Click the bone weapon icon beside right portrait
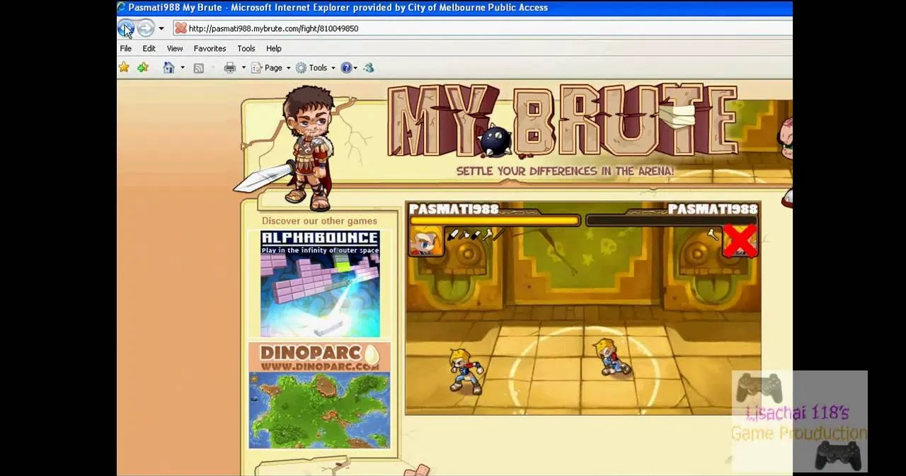 (713, 234)
